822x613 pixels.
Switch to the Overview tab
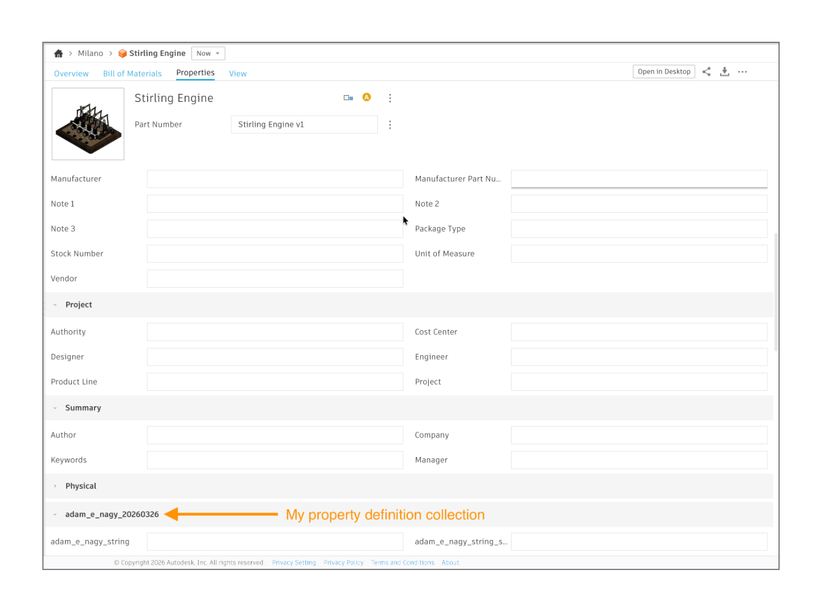click(x=71, y=74)
